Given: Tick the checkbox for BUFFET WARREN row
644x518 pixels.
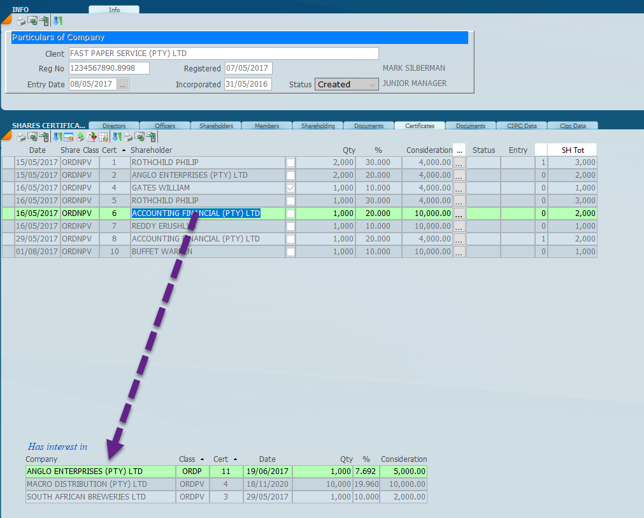Looking at the screenshot, I should pyautogui.click(x=290, y=252).
